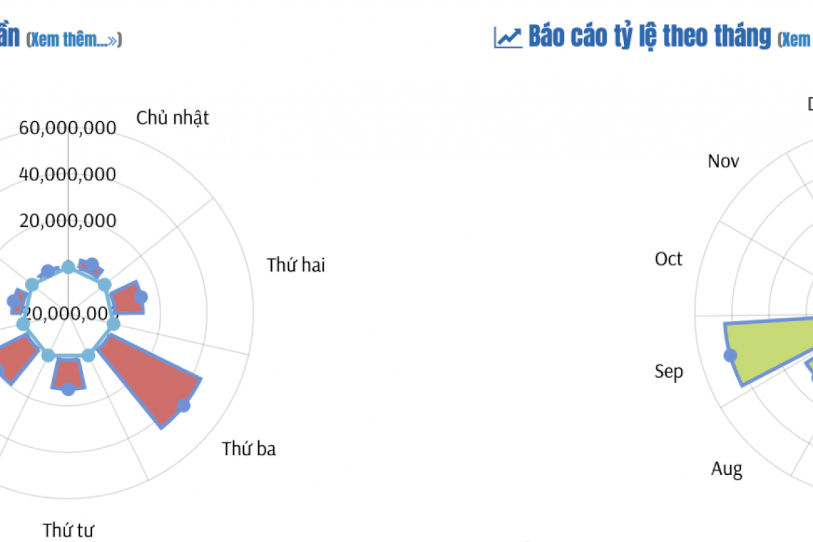This screenshot has width=813, height=542.
Task: Click the Thứ hai axis label
Action: [296, 265]
